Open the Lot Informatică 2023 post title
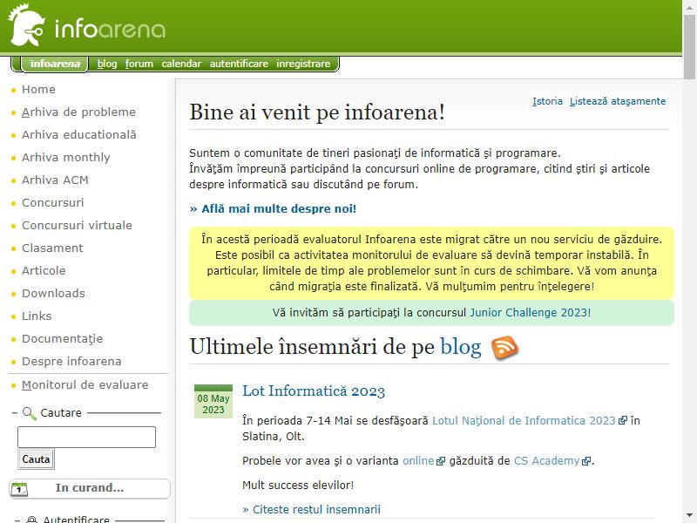The image size is (697, 523). (314, 391)
